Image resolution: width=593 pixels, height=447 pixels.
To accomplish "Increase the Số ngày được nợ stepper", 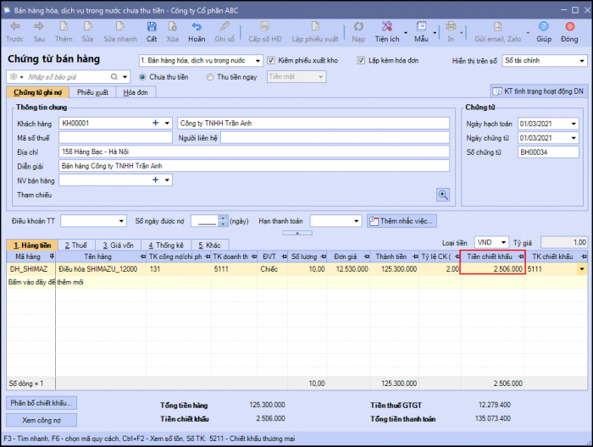I will 224,218.
